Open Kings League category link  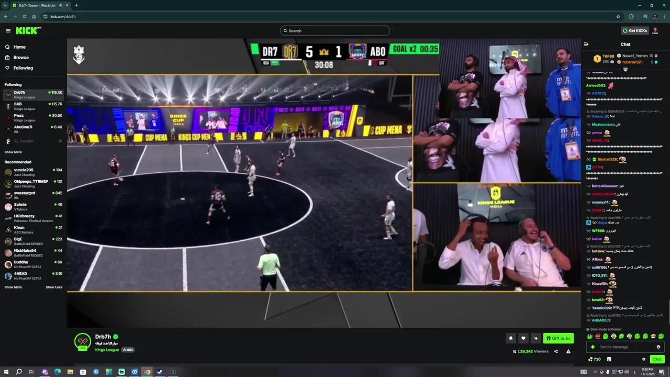click(x=107, y=350)
